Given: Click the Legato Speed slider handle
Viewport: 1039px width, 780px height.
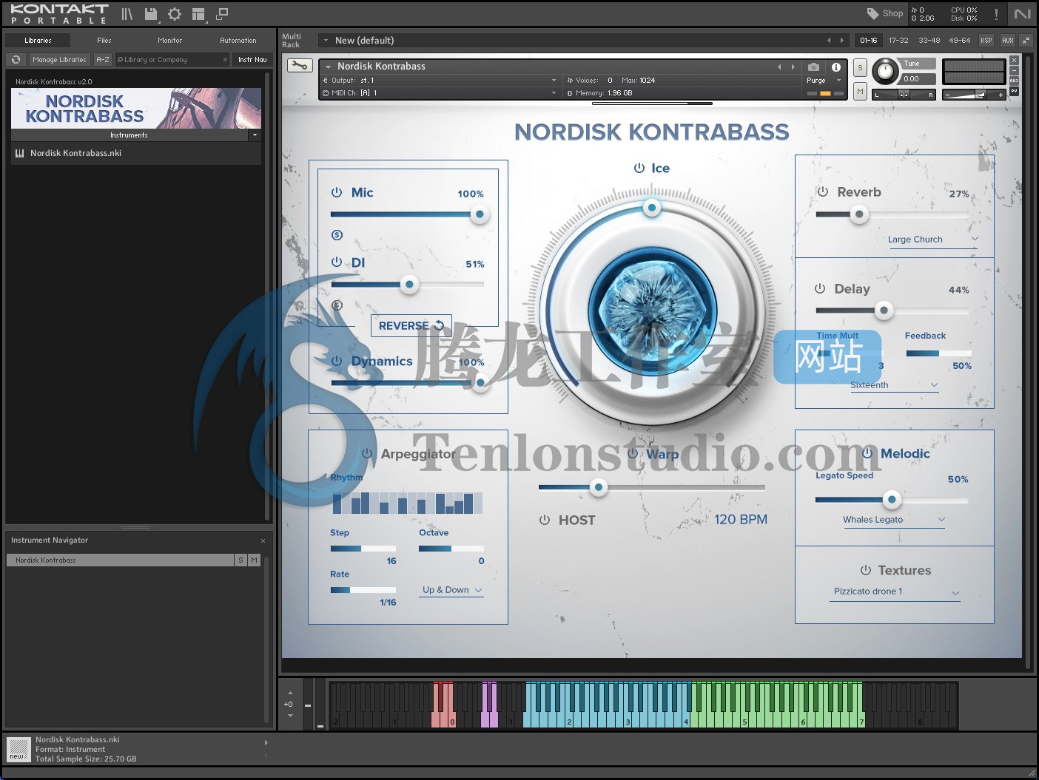Looking at the screenshot, I should pyautogui.click(x=892, y=500).
